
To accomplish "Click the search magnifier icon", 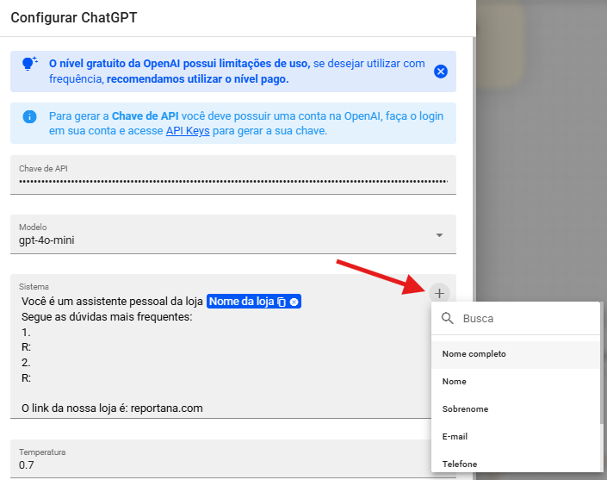I will pos(448,319).
